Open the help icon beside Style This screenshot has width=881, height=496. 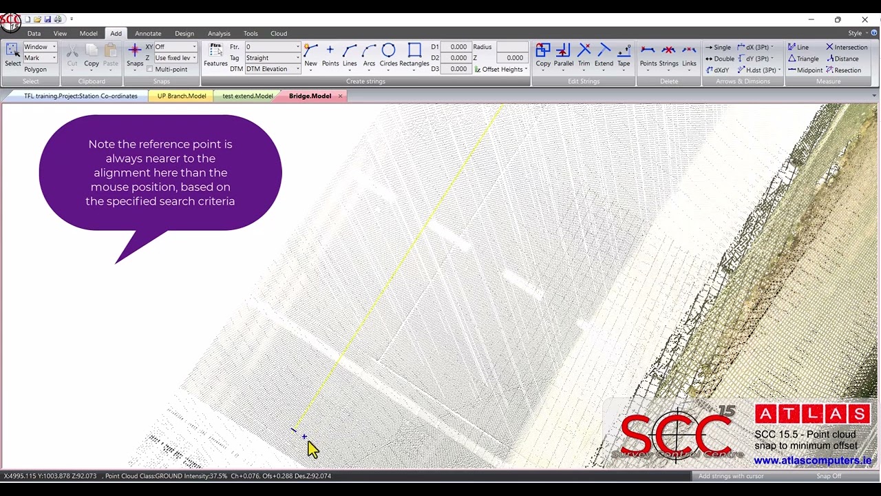click(x=875, y=33)
